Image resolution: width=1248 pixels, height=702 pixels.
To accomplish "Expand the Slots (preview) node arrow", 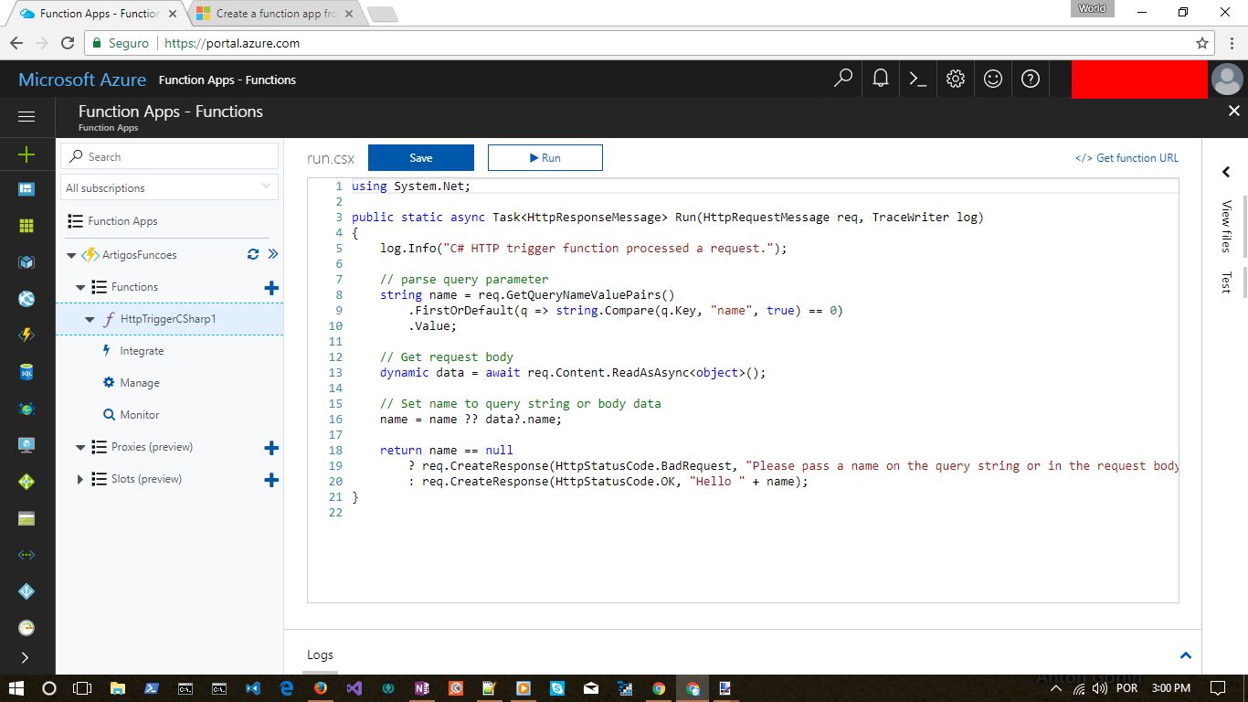I will (x=80, y=479).
